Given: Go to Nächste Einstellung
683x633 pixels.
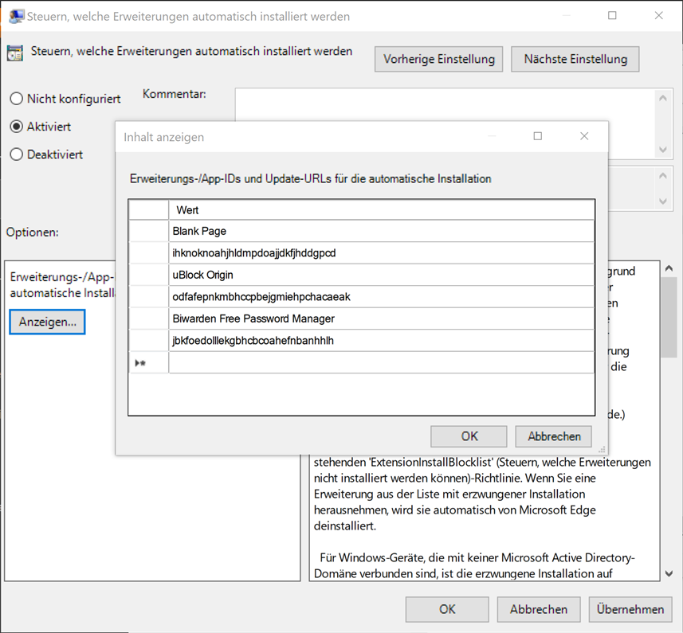Looking at the screenshot, I should click(575, 59).
